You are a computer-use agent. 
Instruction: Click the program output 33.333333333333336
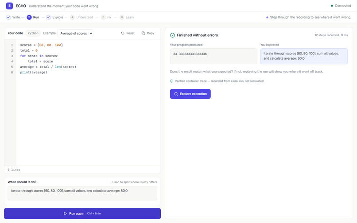tap(190, 54)
